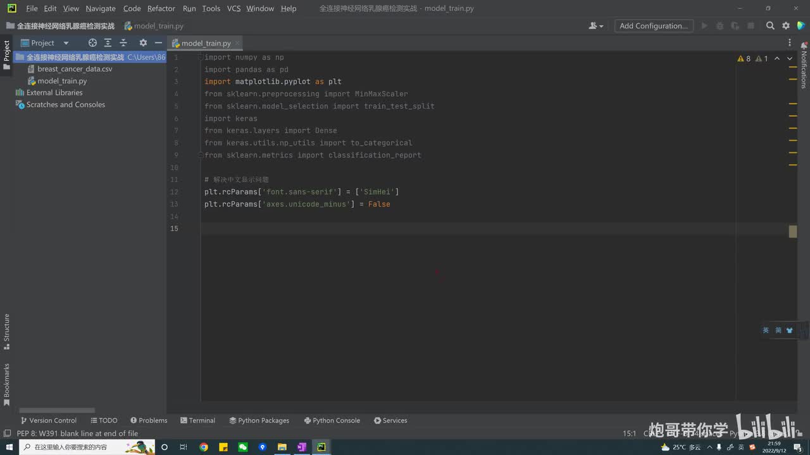Hide the Project panel with the minus icon
The width and height of the screenshot is (810, 455).
158,43
